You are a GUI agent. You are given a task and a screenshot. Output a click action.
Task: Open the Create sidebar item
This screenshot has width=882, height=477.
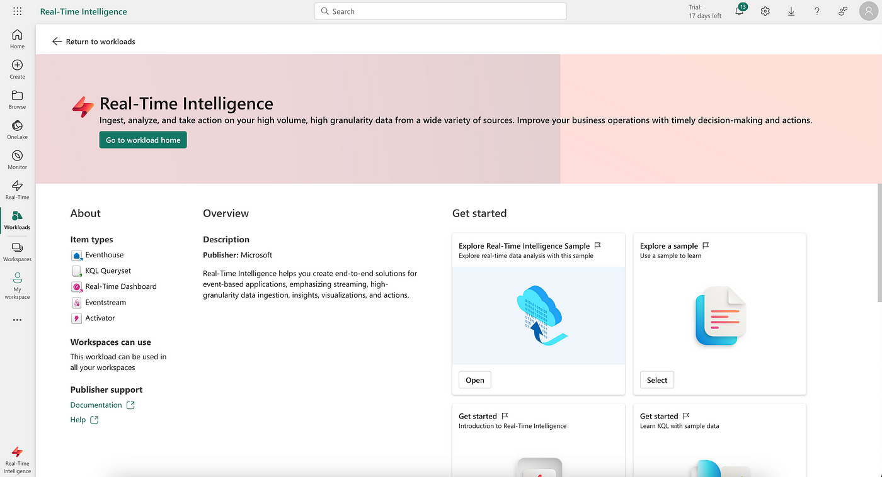click(17, 69)
